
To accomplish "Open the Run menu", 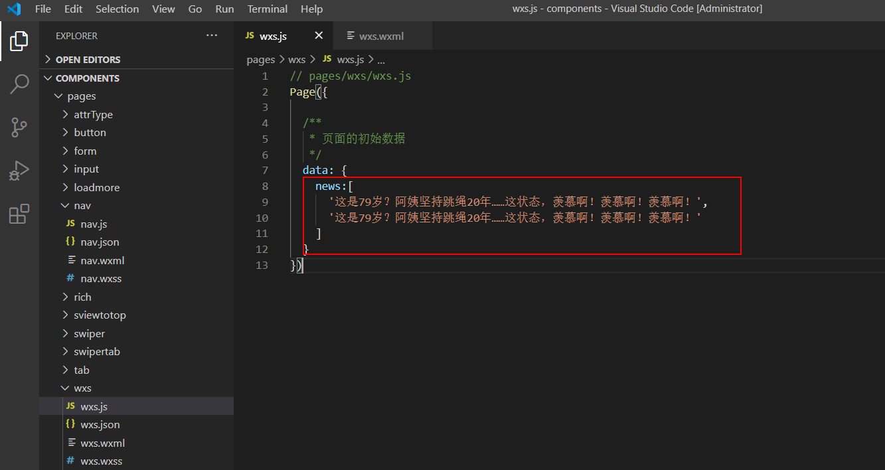I will 225,9.
